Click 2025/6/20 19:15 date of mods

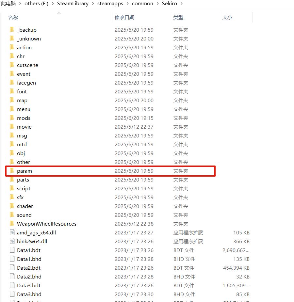[134, 118]
